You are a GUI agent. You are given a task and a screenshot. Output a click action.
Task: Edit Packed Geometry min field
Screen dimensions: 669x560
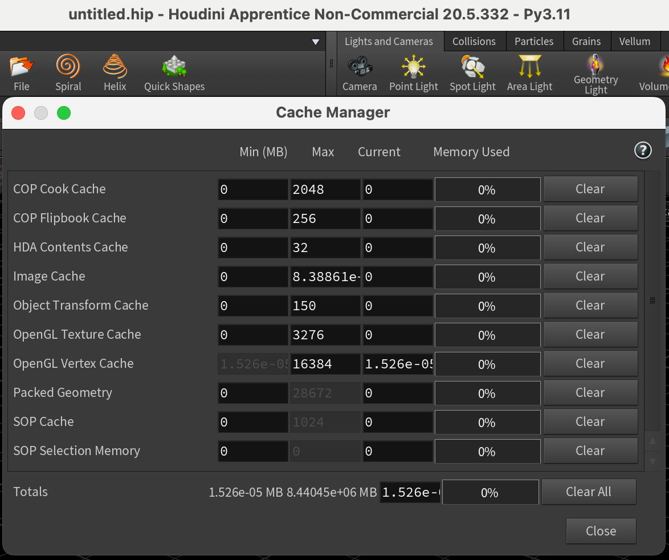pos(253,393)
